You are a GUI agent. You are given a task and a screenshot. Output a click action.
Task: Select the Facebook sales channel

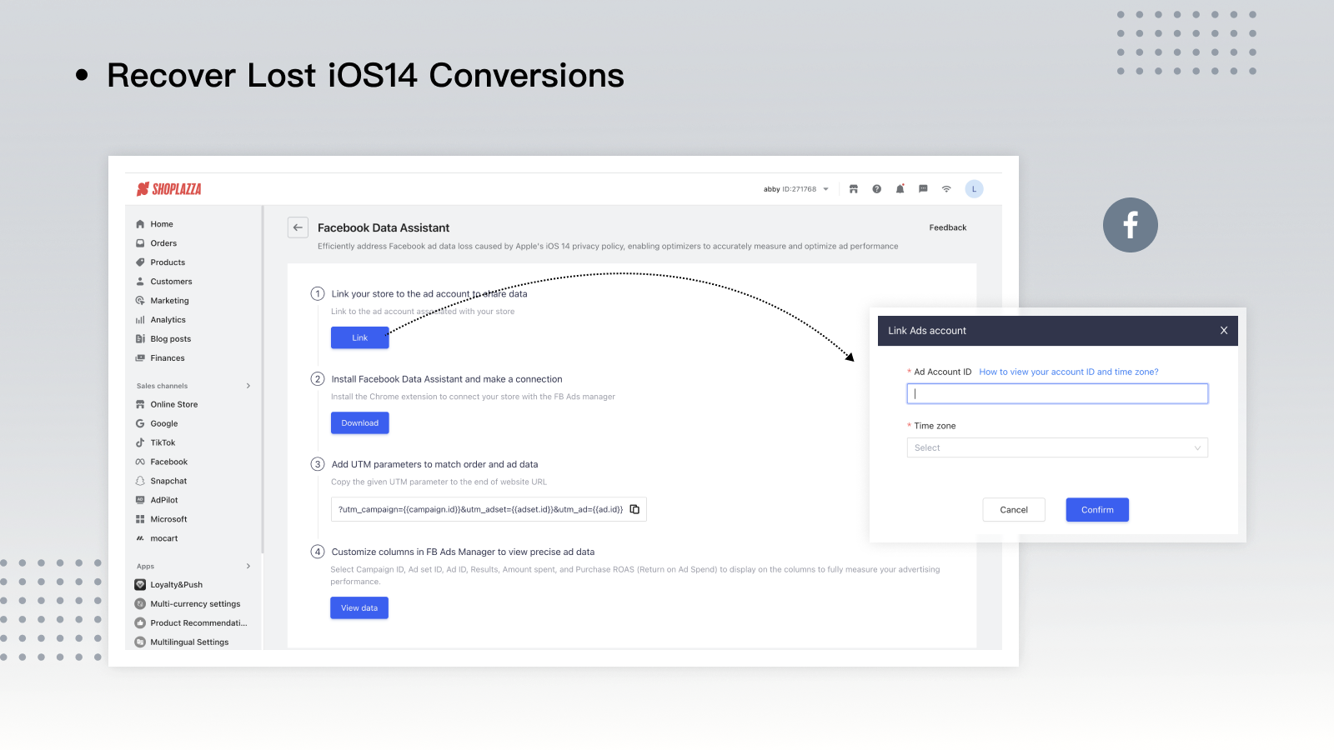pos(168,462)
